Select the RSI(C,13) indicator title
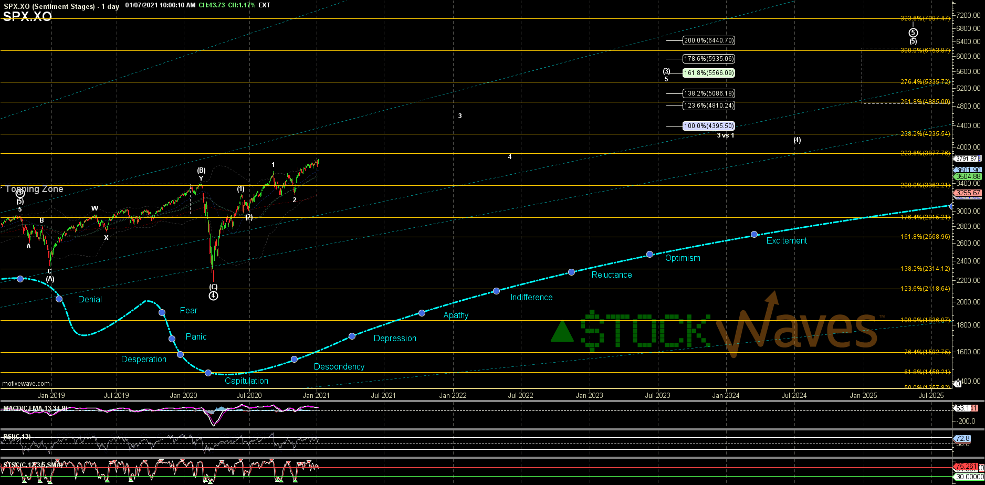The image size is (985, 485). (x=17, y=437)
